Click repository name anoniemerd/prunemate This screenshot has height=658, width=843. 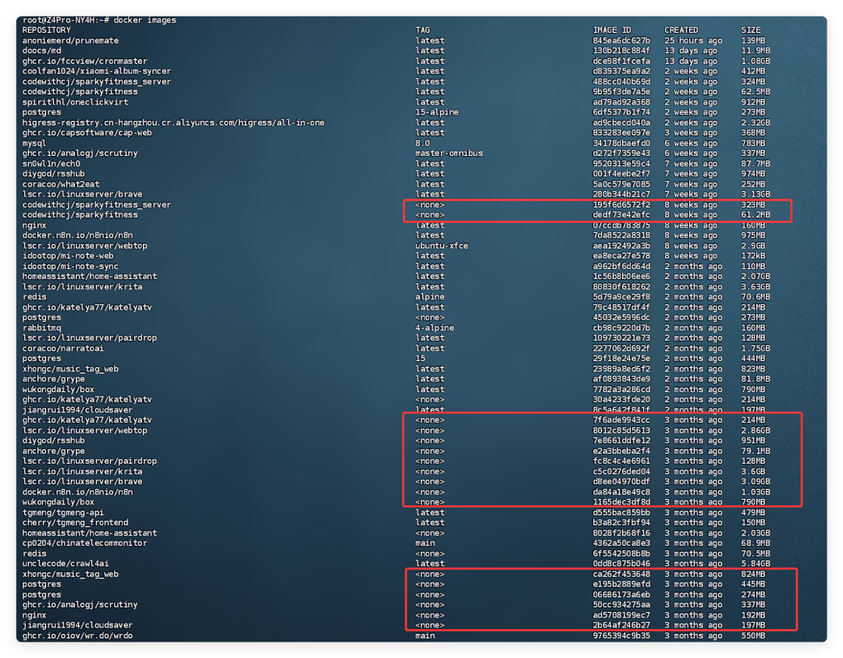point(70,41)
